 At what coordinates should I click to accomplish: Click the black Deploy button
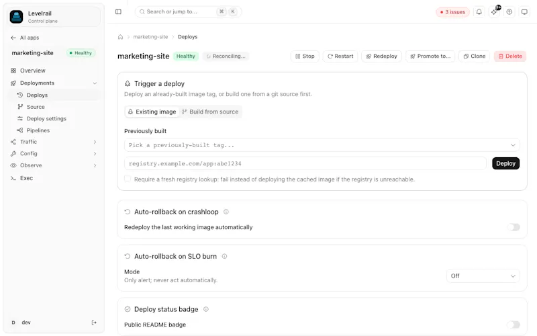point(505,163)
